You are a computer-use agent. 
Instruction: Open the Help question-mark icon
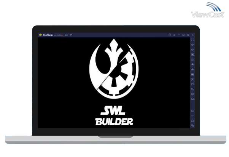[x=170, y=35]
